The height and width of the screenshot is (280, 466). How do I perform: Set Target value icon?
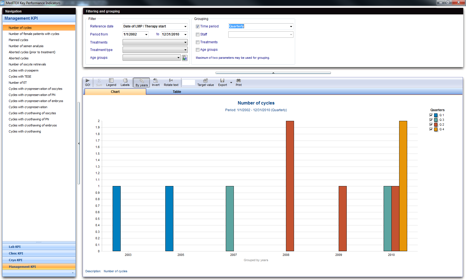(206, 82)
